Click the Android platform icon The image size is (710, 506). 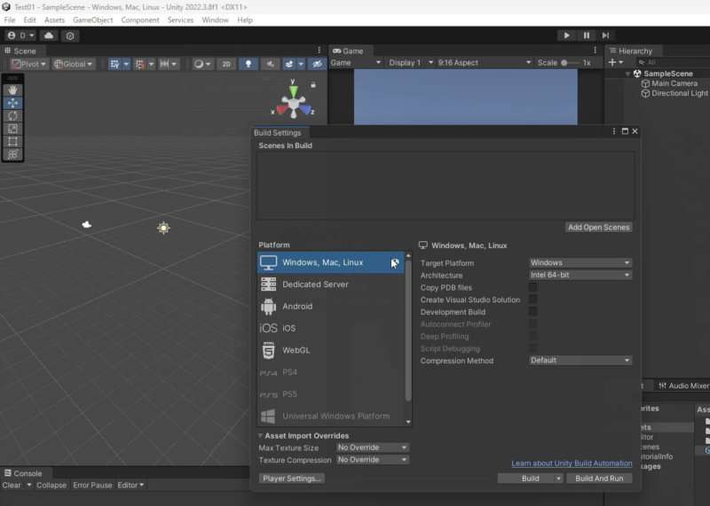(268, 307)
